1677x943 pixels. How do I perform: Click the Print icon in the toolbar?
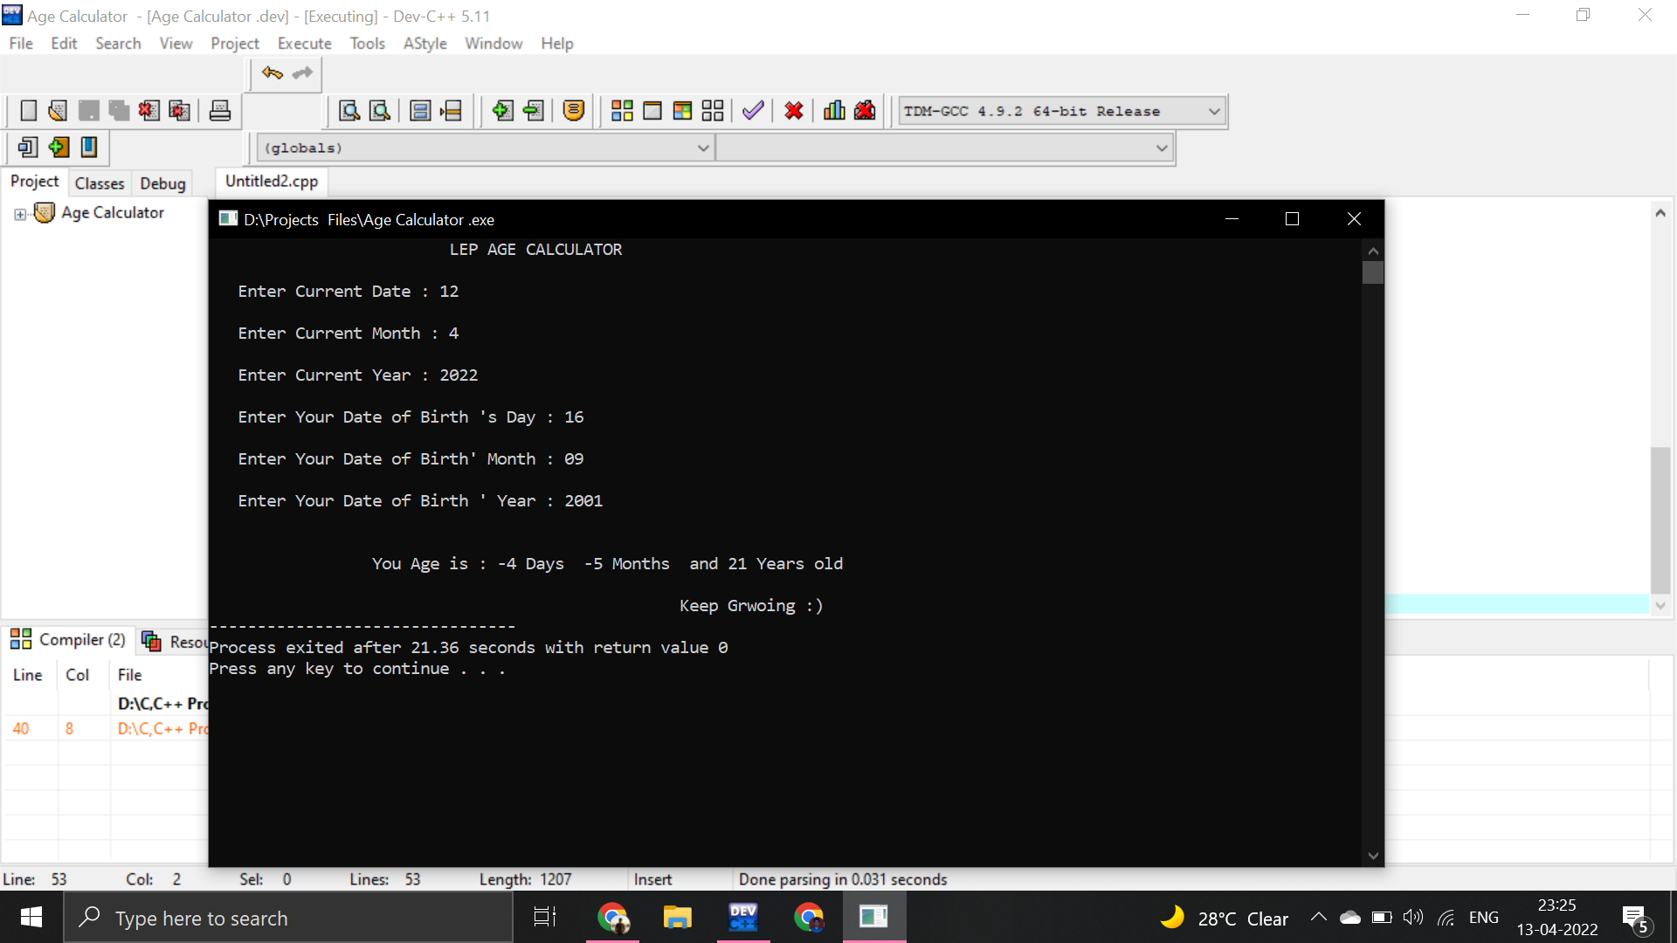[219, 111]
